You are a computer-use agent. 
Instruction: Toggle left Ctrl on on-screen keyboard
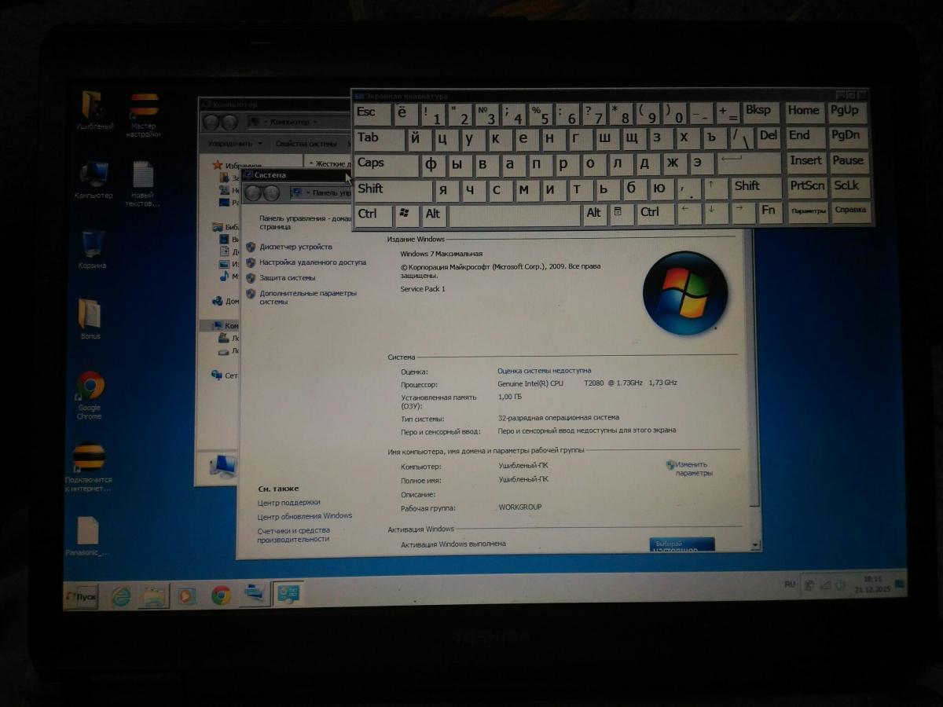pos(372,214)
